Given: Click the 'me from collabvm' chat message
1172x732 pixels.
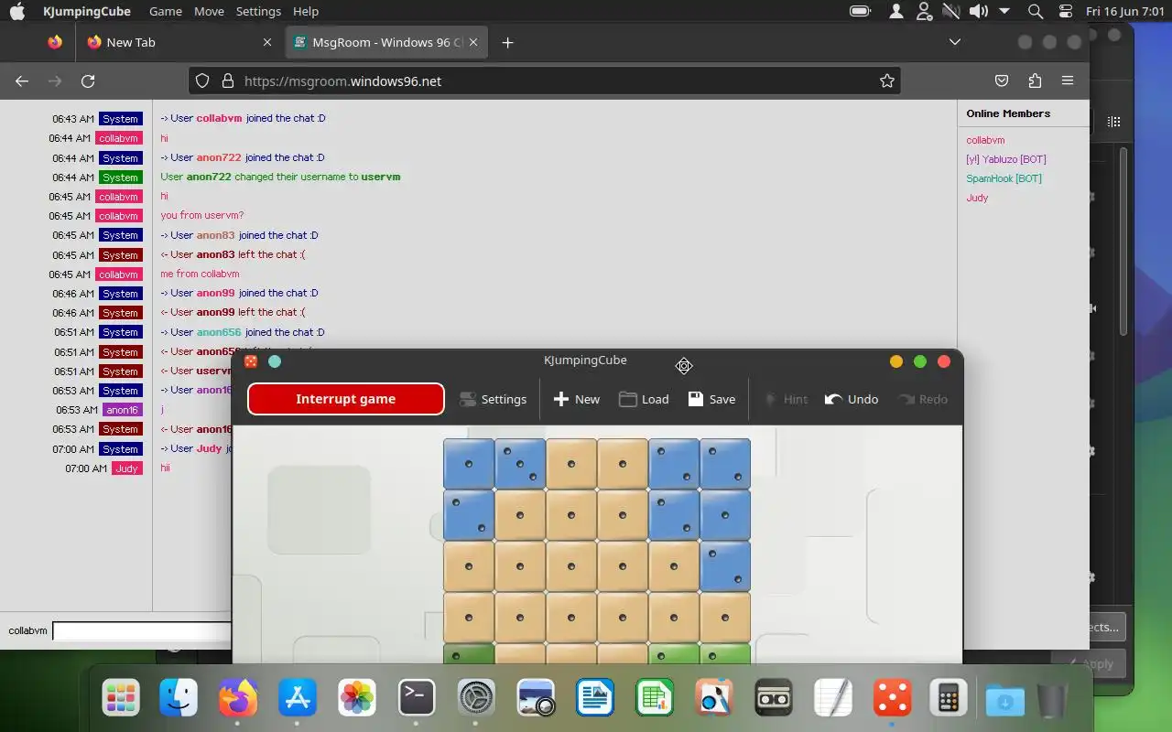Looking at the screenshot, I should click(x=200, y=274).
